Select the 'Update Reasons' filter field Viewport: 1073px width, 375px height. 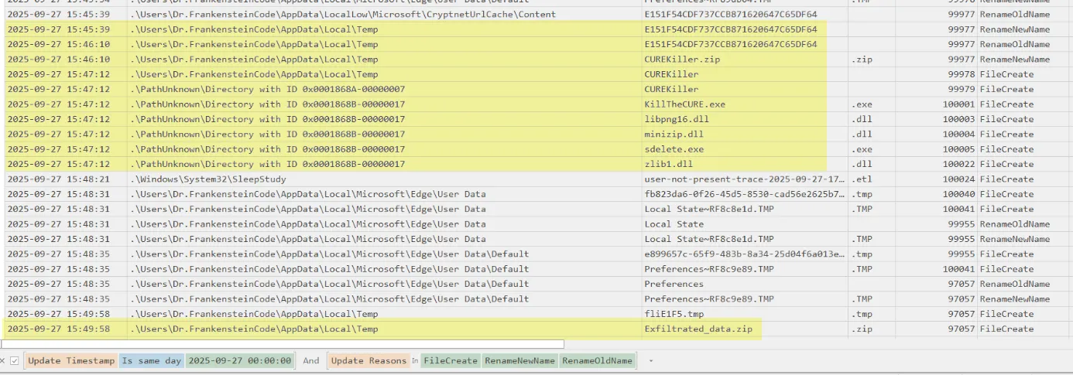coord(368,361)
